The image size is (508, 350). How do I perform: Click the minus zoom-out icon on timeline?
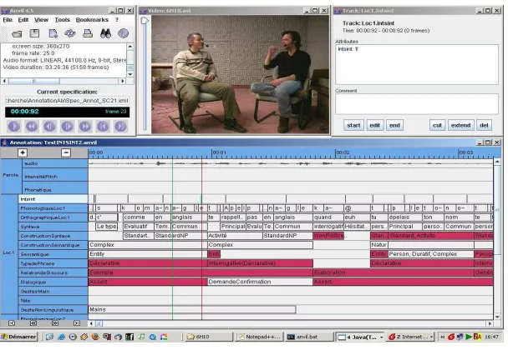pos(66,152)
